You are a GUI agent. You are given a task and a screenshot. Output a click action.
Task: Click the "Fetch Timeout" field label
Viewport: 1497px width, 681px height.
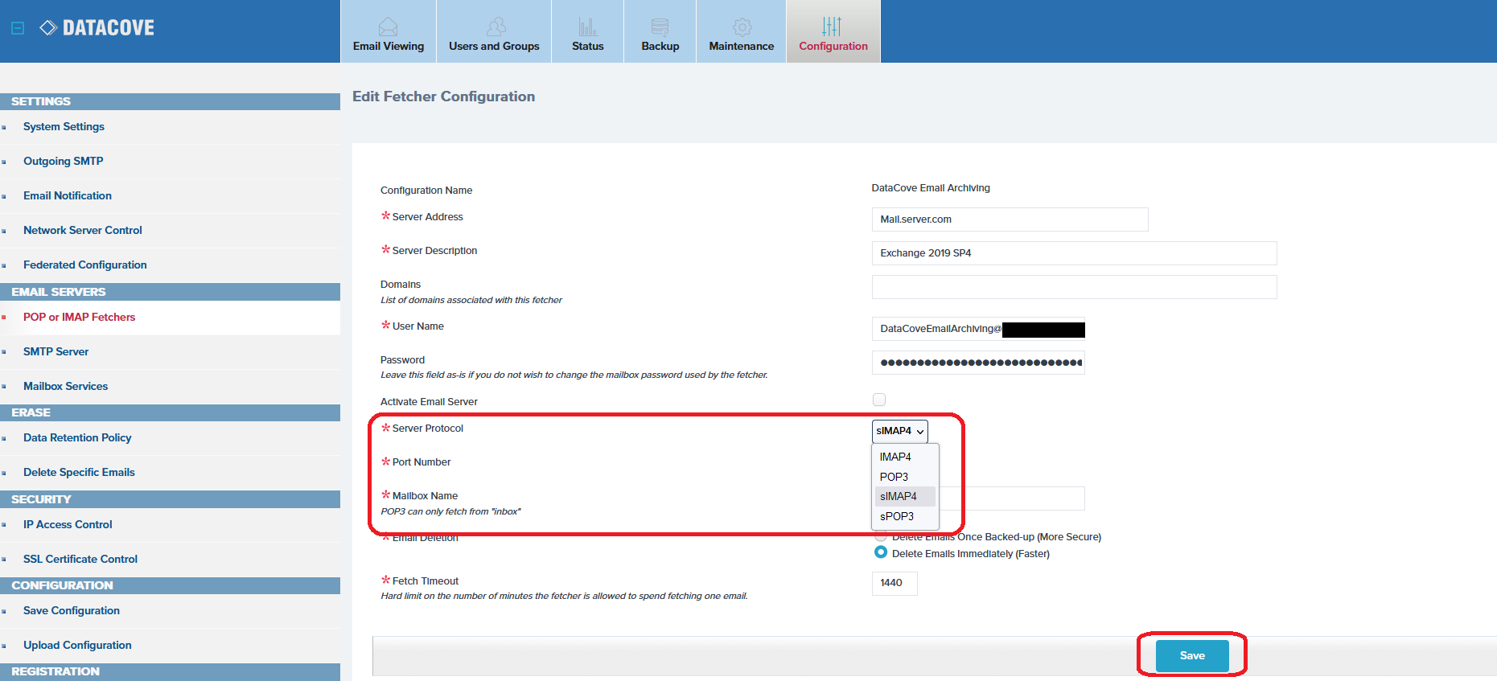click(x=426, y=581)
